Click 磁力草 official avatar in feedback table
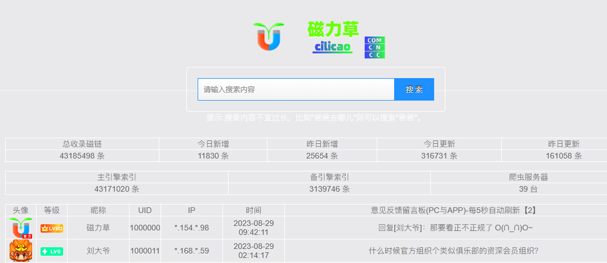607x263 pixels. point(20,228)
